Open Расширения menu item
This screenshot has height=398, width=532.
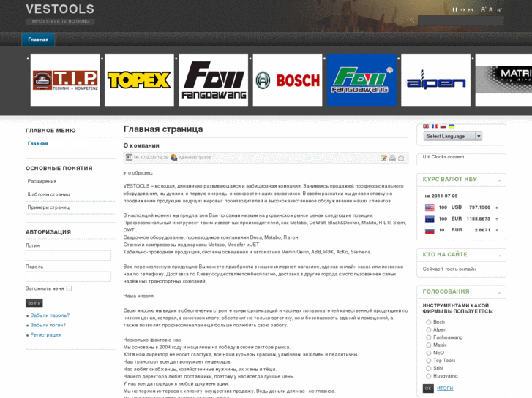[42, 181]
